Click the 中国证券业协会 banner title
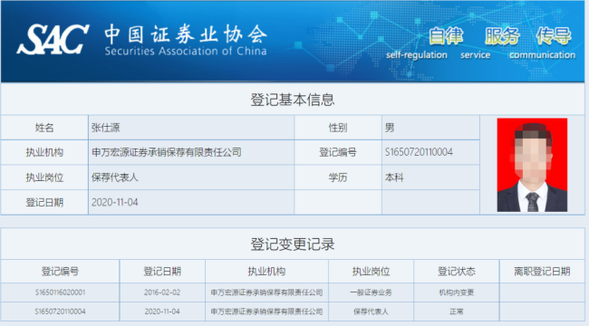The image size is (589, 326). (x=186, y=34)
